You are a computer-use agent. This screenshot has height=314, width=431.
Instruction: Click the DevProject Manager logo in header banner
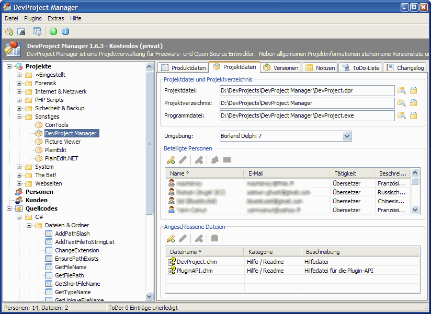[13, 50]
